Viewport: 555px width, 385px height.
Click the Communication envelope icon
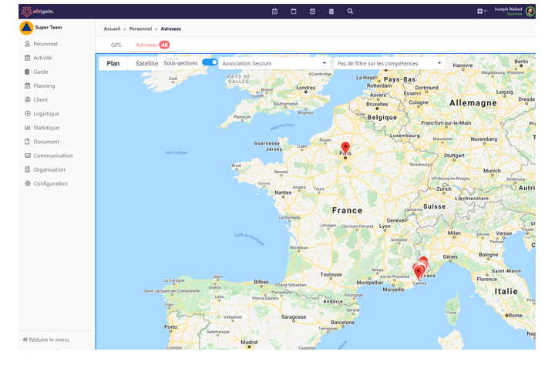pyautogui.click(x=27, y=156)
